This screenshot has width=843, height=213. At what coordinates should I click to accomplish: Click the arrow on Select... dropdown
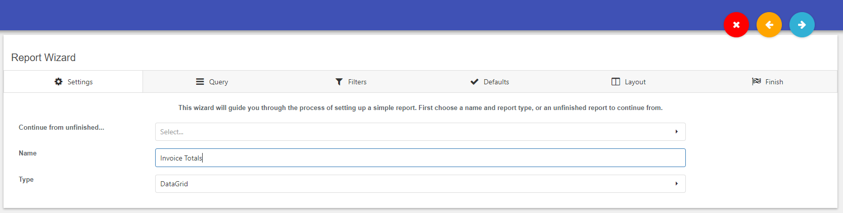676,132
